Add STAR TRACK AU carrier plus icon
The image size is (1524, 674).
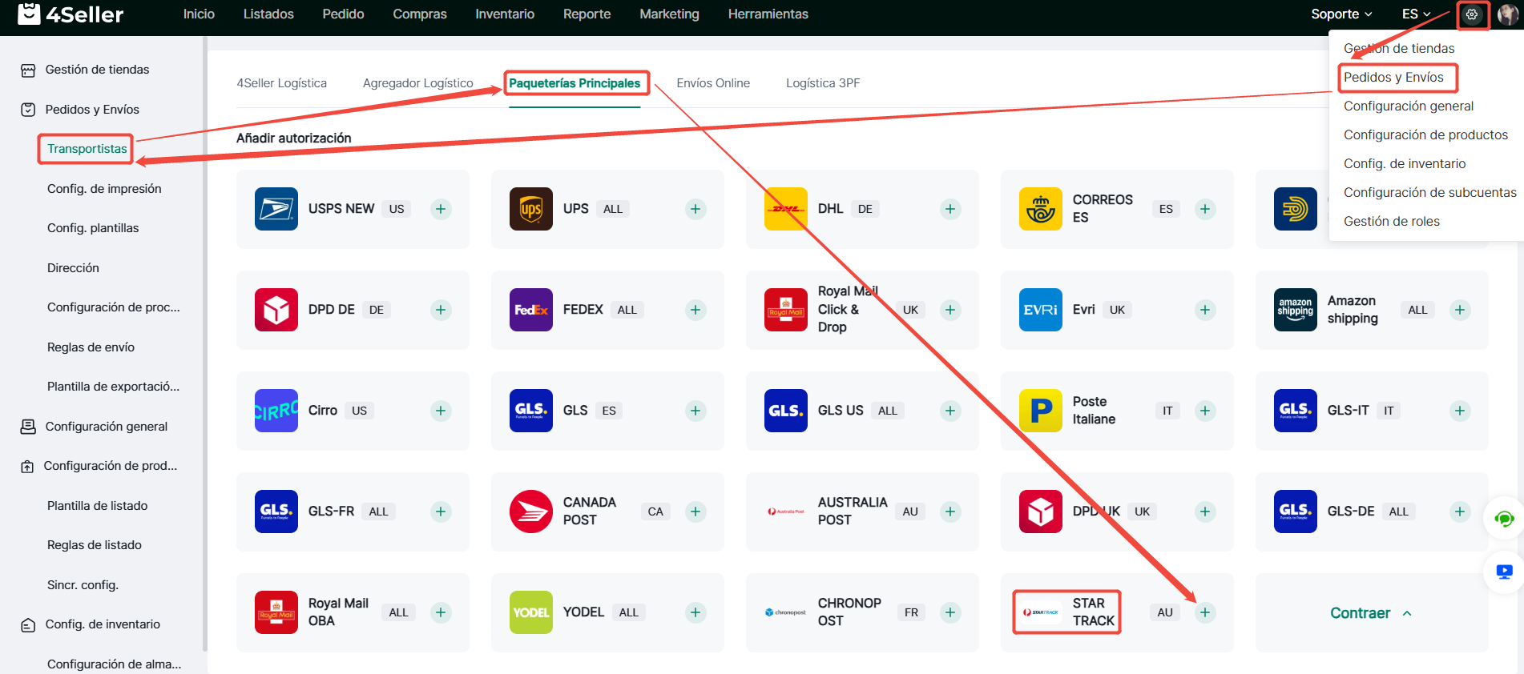point(1205,612)
